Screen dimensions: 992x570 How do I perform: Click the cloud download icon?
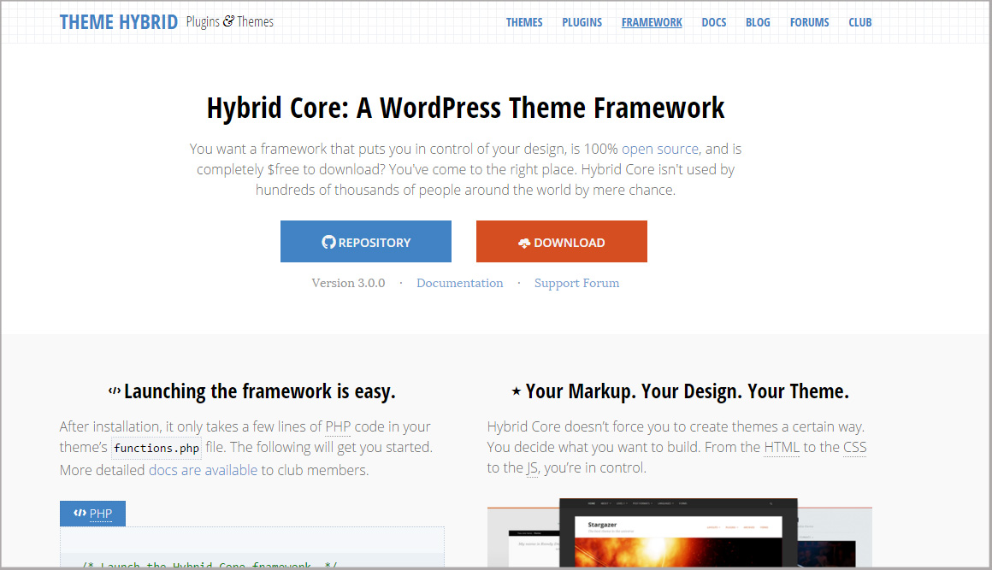[x=524, y=244]
